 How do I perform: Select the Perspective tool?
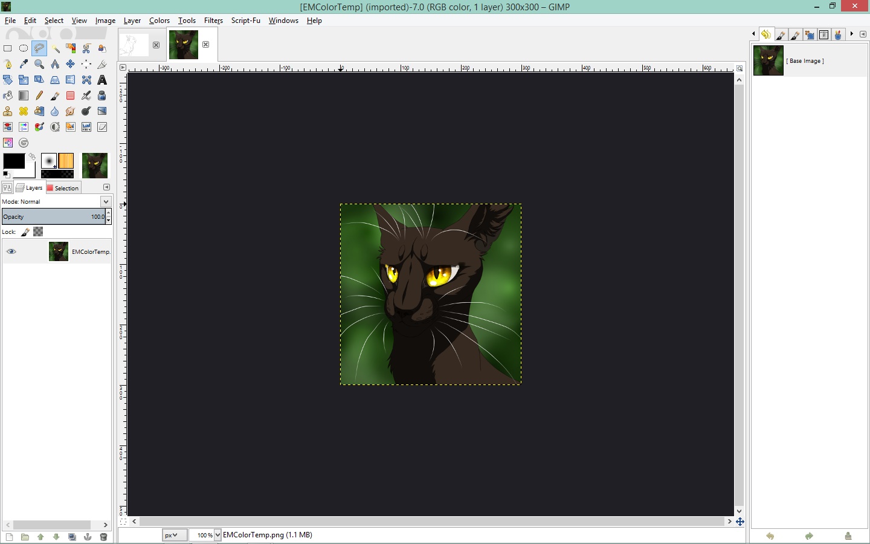pyautogui.click(x=55, y=80)
